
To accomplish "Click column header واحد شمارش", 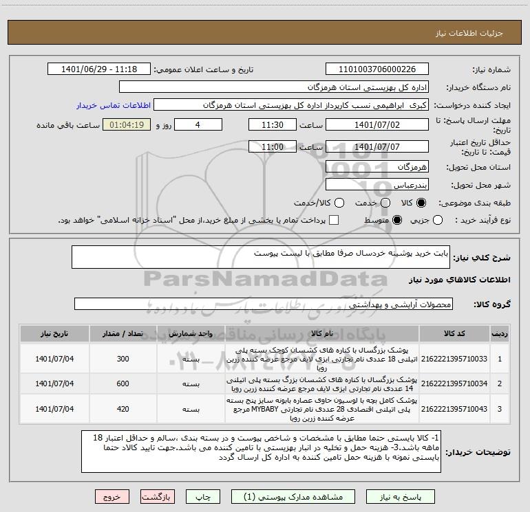I will coord(191,333).
